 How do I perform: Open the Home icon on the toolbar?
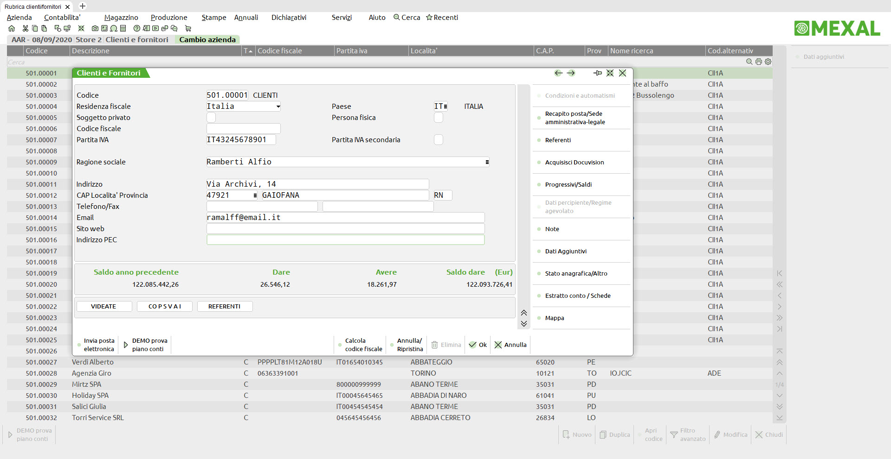click(12, 28)
